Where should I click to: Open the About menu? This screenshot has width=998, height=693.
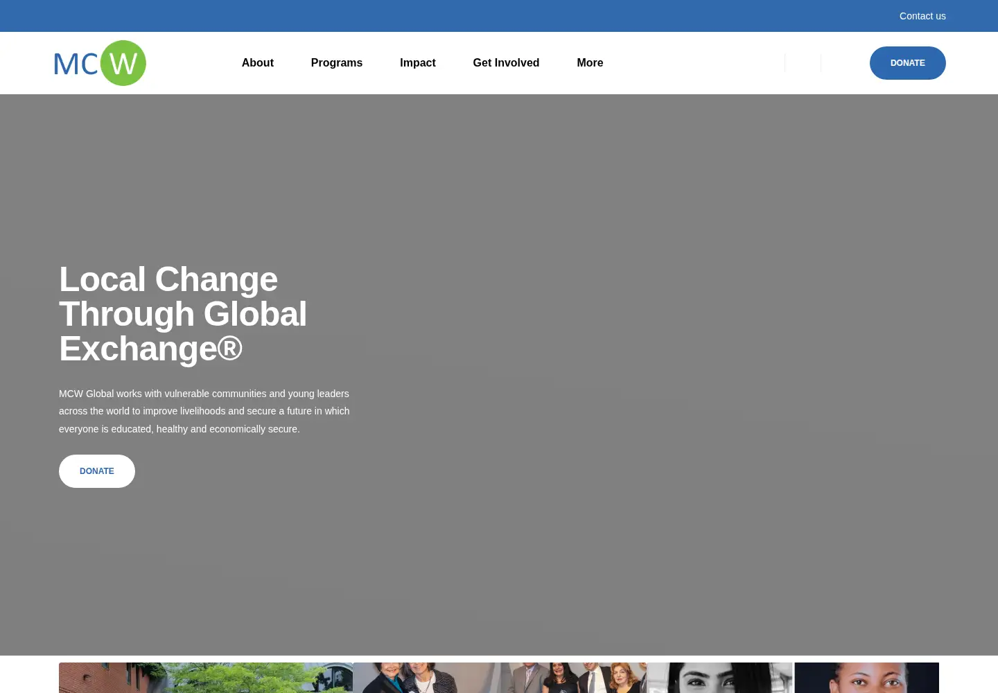click(258, 63)
